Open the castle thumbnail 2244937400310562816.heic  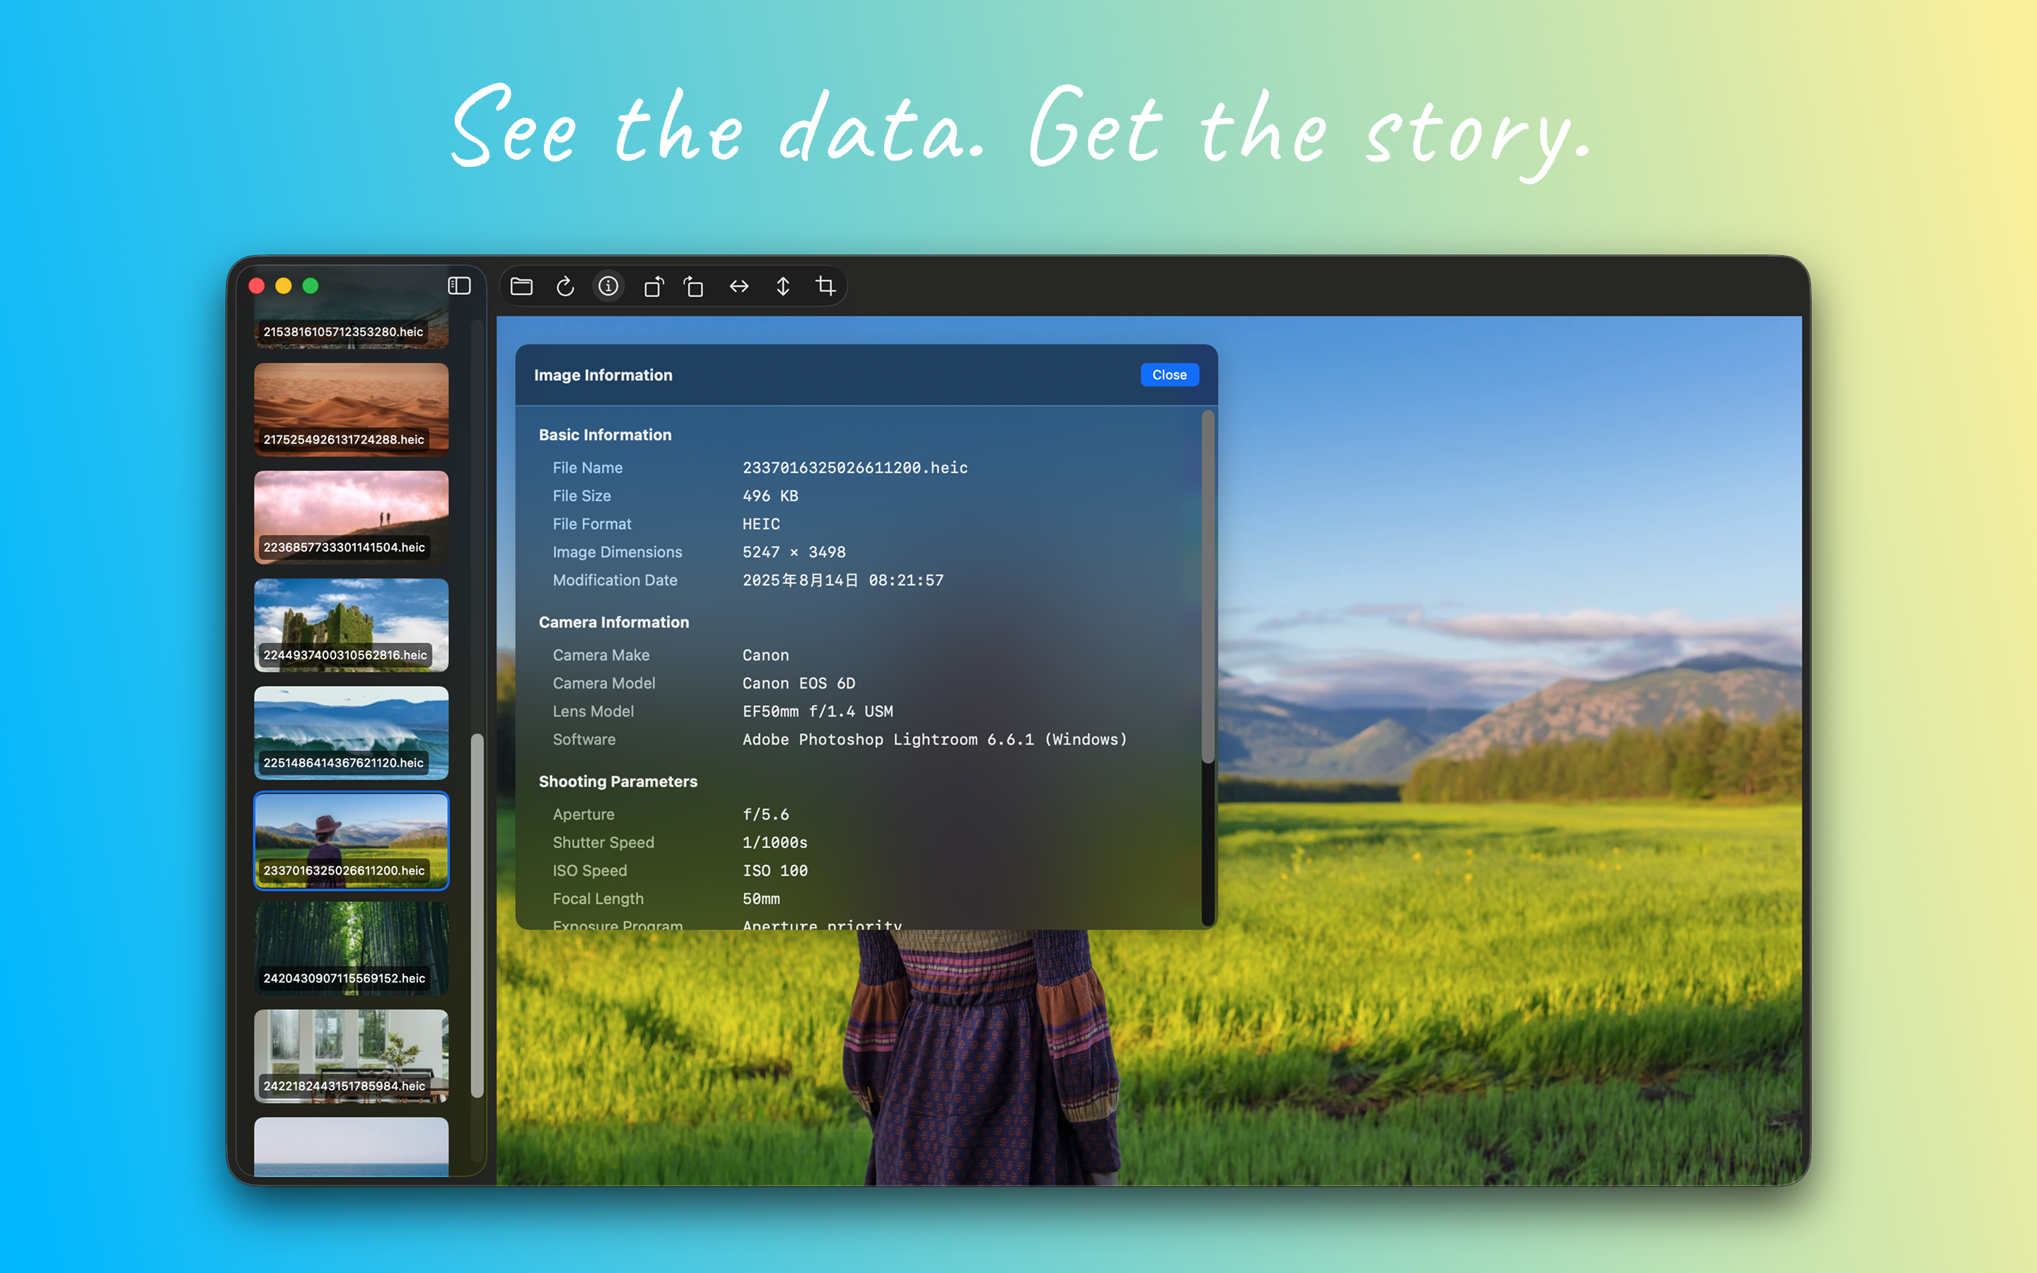click(x=351, y=624)
